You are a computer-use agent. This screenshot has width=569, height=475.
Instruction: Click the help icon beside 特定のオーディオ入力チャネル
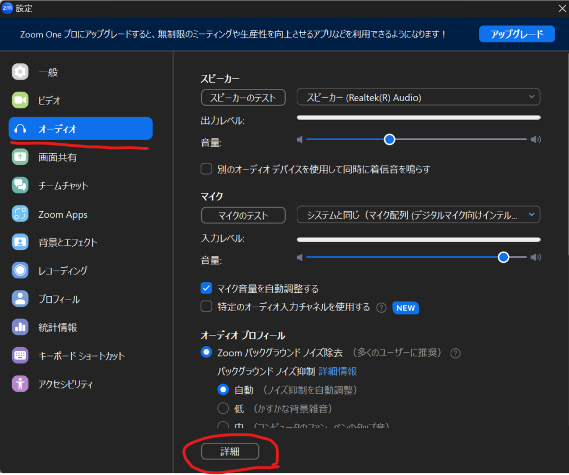(381, 308)
